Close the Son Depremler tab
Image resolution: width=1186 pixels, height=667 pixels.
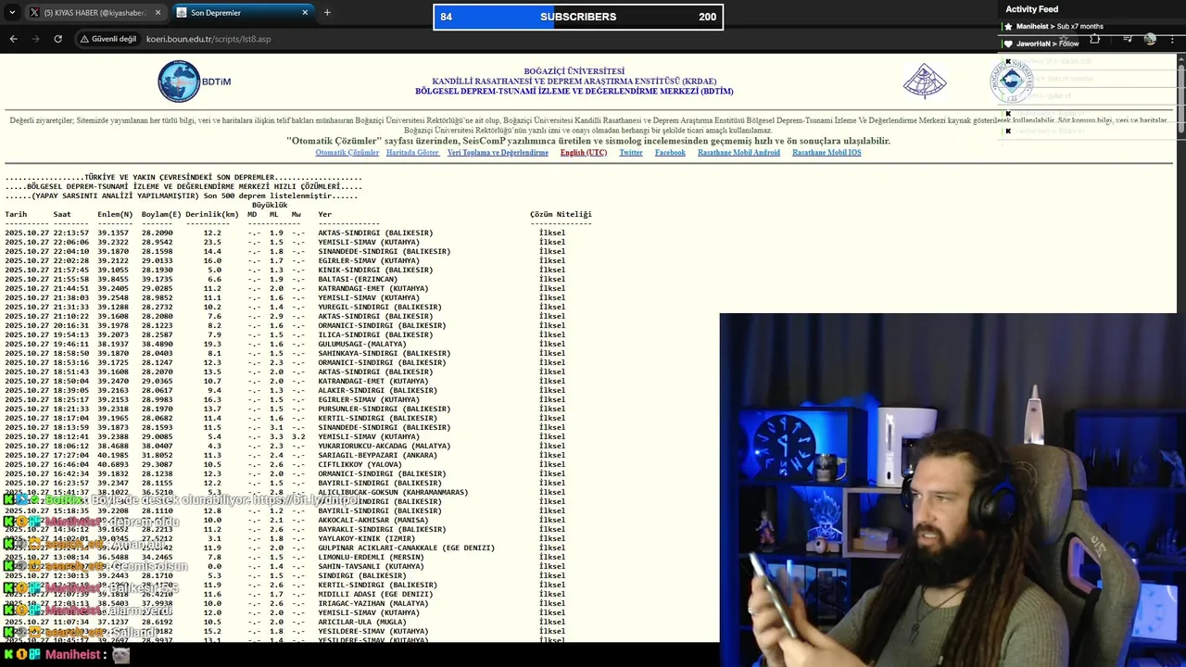[x=305, y=13]
